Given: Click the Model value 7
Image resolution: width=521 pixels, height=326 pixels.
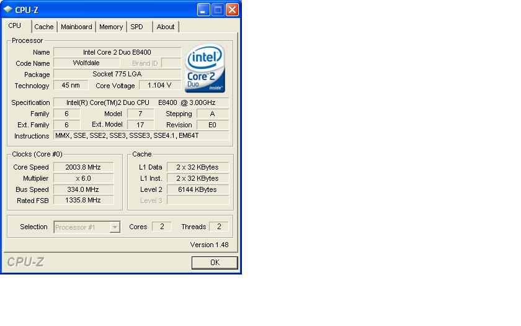Looking at the screenshot, I should coord(141,114).
